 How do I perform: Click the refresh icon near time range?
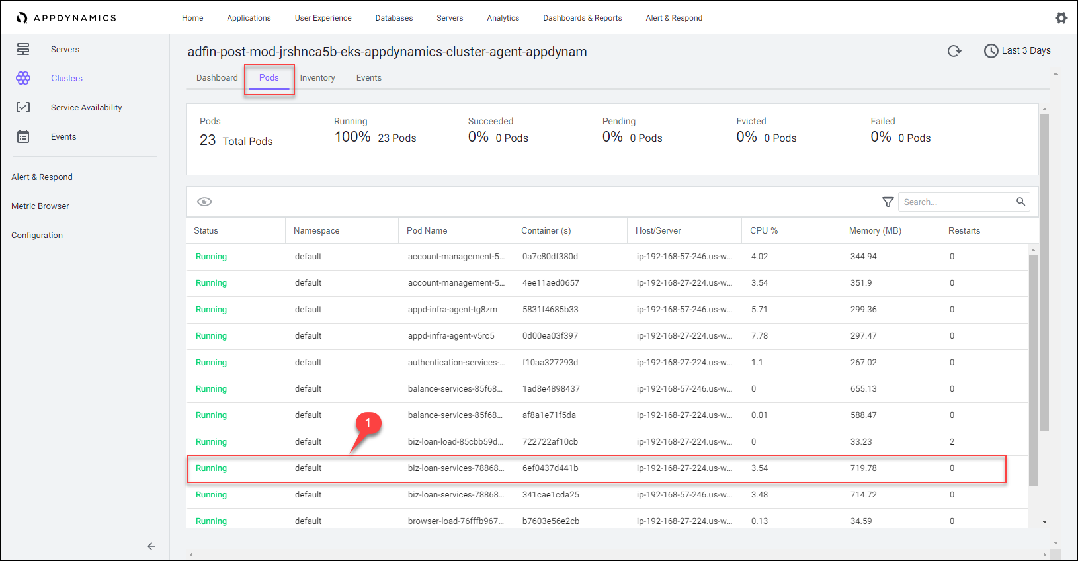(x=954, y=51)
